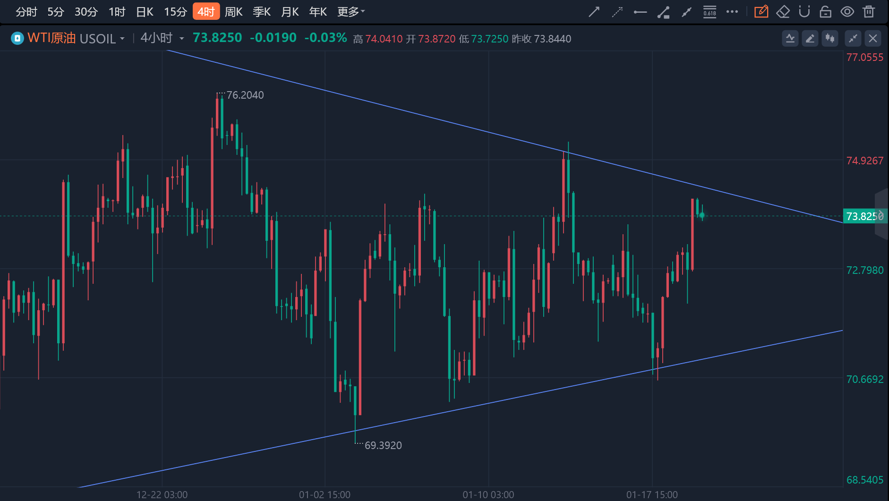Open the WTI原油 USOIL symbol dropdown
Screen dimensions: 889x501
click(76, 38)
